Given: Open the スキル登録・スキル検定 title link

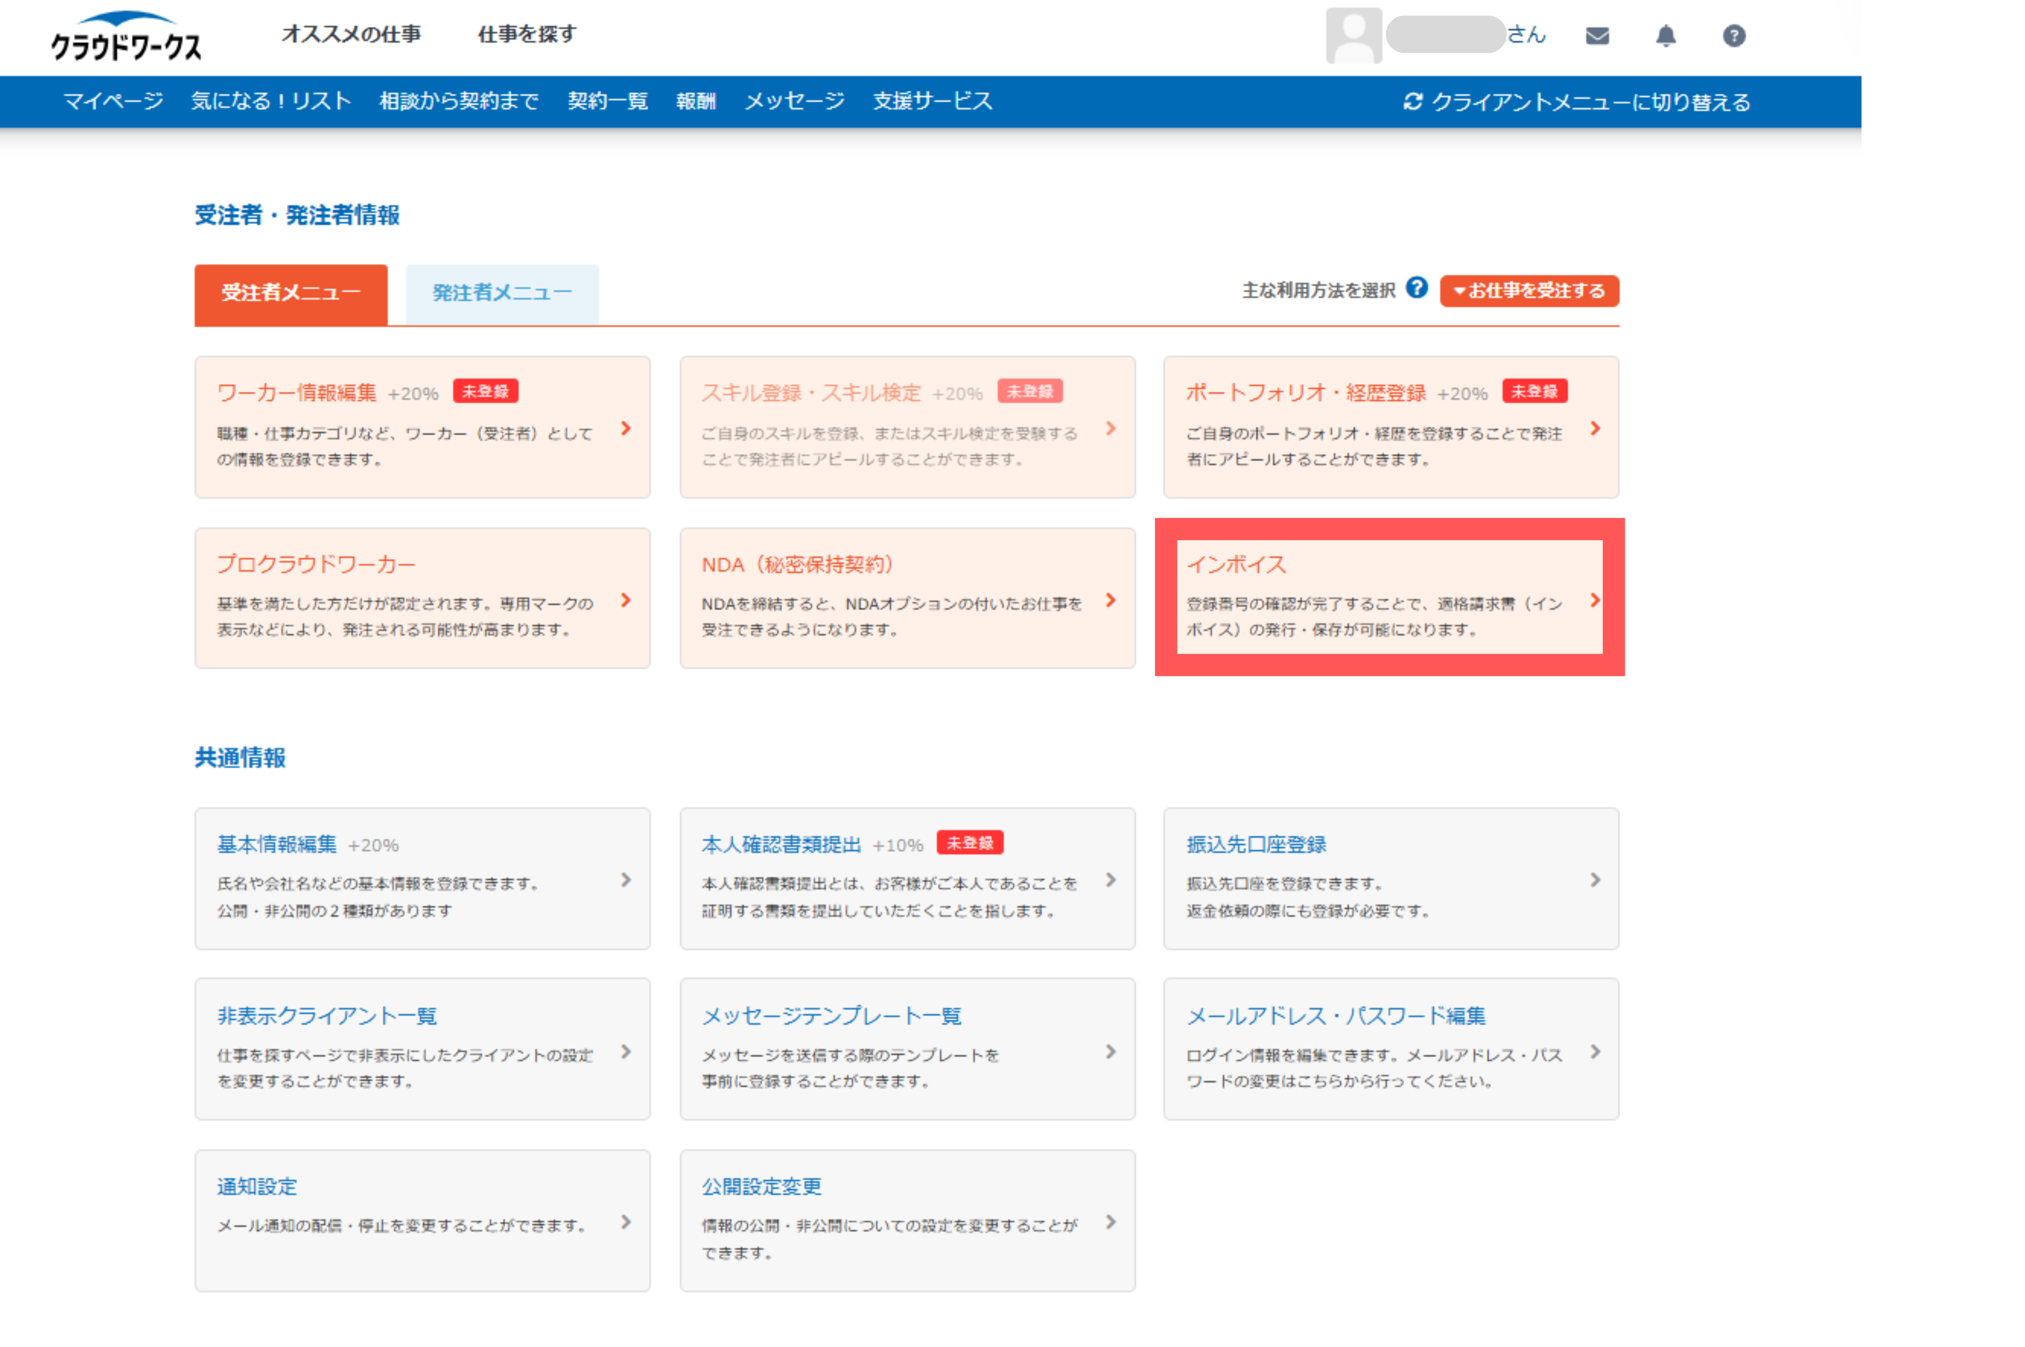Looking at the screenshot, I should [811, 392].
